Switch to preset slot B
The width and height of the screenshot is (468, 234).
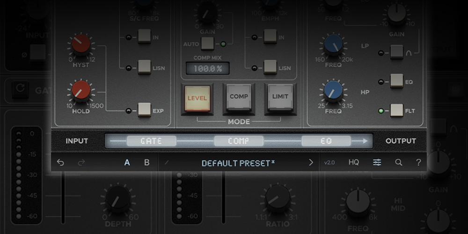click(x=147, y=163)
